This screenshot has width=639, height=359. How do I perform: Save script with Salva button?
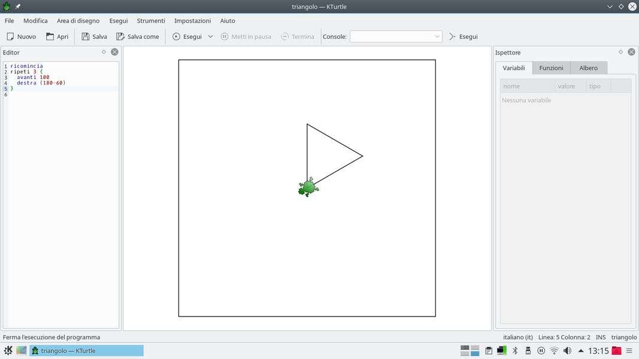(x=94, y=36)
